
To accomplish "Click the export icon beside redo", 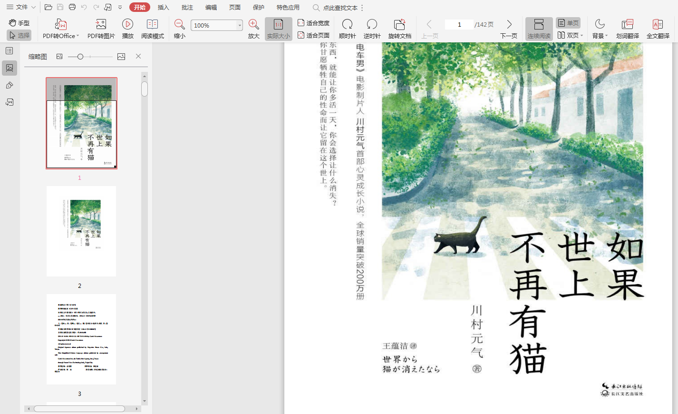I will pyautogui.click(x=108, y=7).
